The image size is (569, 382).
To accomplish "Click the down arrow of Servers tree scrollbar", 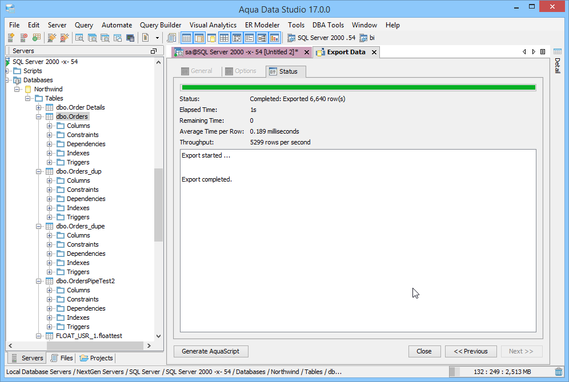I will click(158, 336).
